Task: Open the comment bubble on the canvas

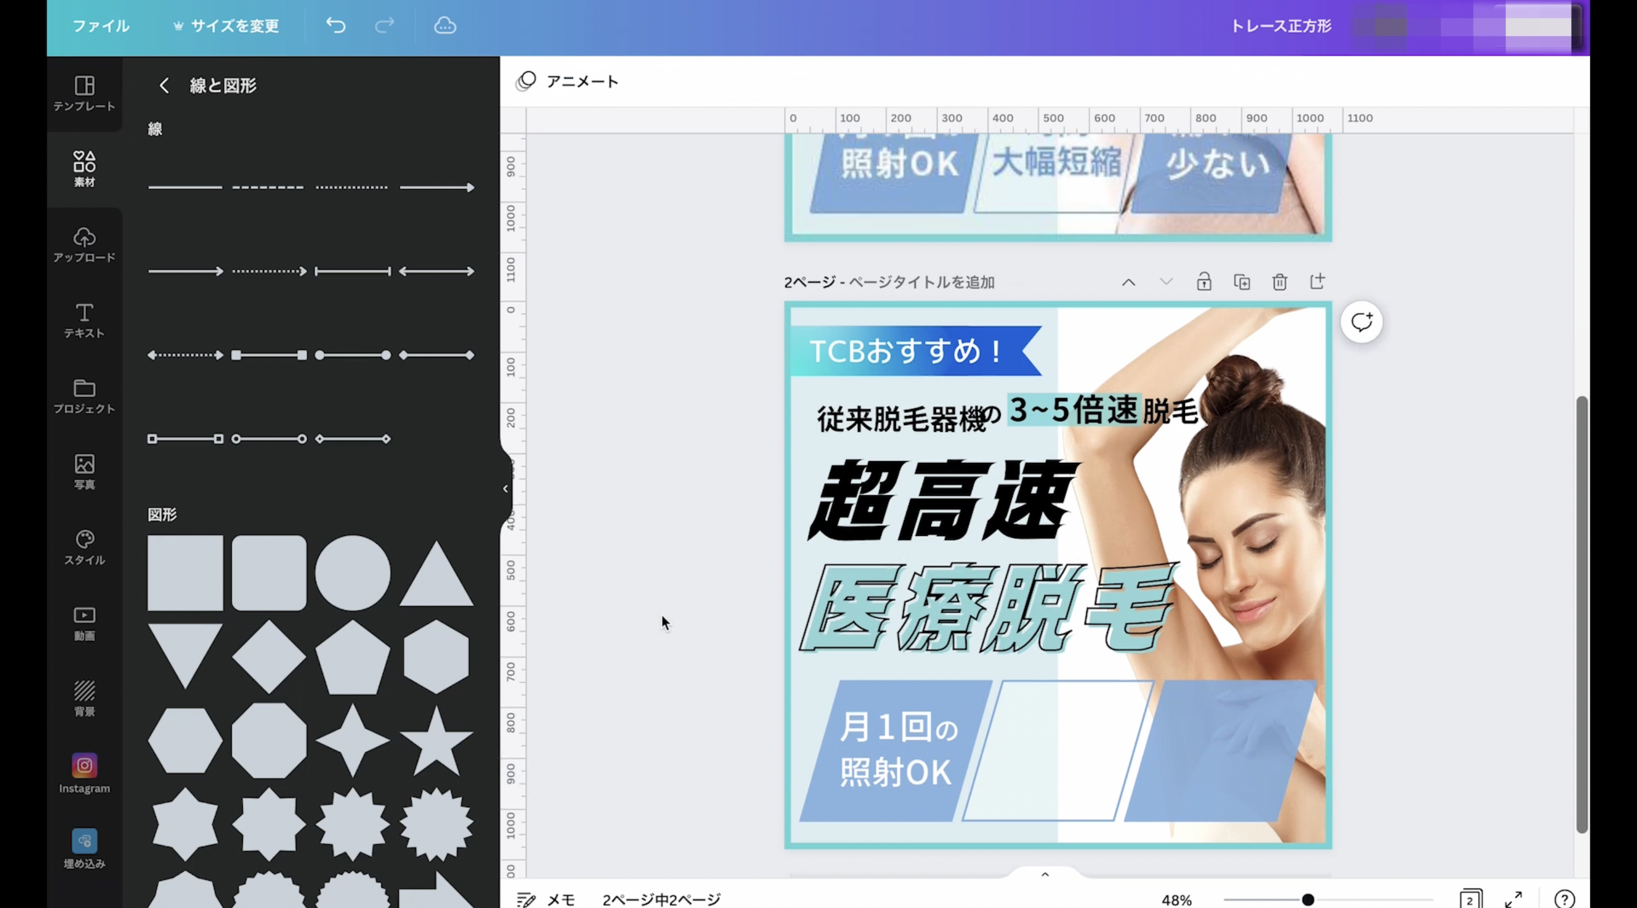Action: (x=1361, y=322)
